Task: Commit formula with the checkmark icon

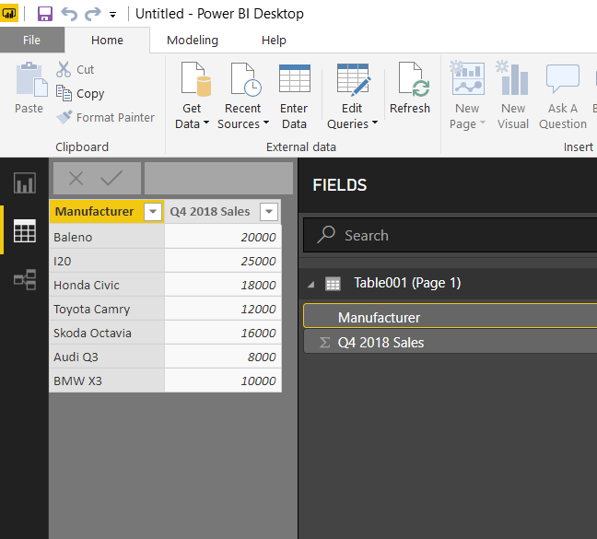Action: [111, 178]
